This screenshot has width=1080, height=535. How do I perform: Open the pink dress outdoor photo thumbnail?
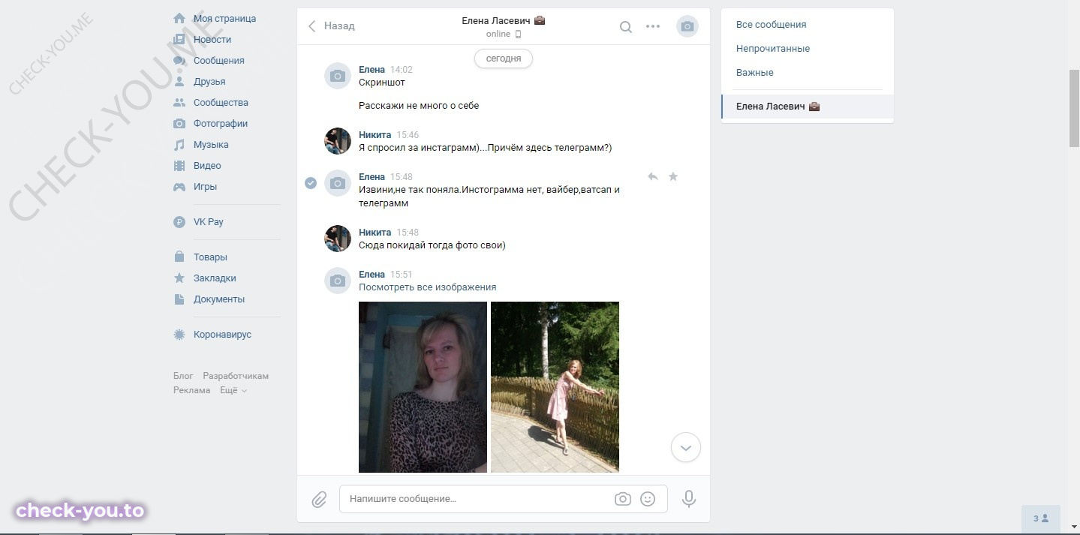[555, 387]
